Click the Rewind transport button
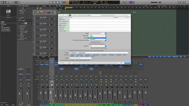Screen dimensions: 189x106 click(51, 2)
